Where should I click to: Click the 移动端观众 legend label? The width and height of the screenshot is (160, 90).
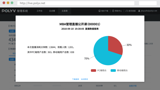(122, 70)
